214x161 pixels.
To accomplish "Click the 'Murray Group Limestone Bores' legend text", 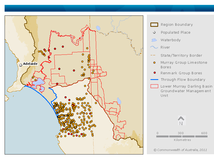I will [184, 65].
